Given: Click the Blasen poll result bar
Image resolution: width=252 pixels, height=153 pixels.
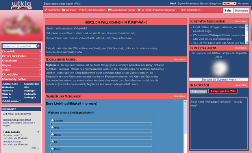Looking at the screenshot, I should pos(101,138).
